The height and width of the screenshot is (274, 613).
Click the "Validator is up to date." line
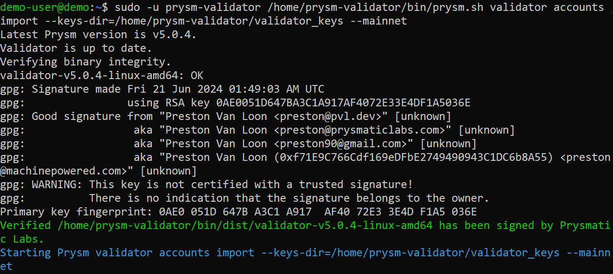tap(76, 48)
